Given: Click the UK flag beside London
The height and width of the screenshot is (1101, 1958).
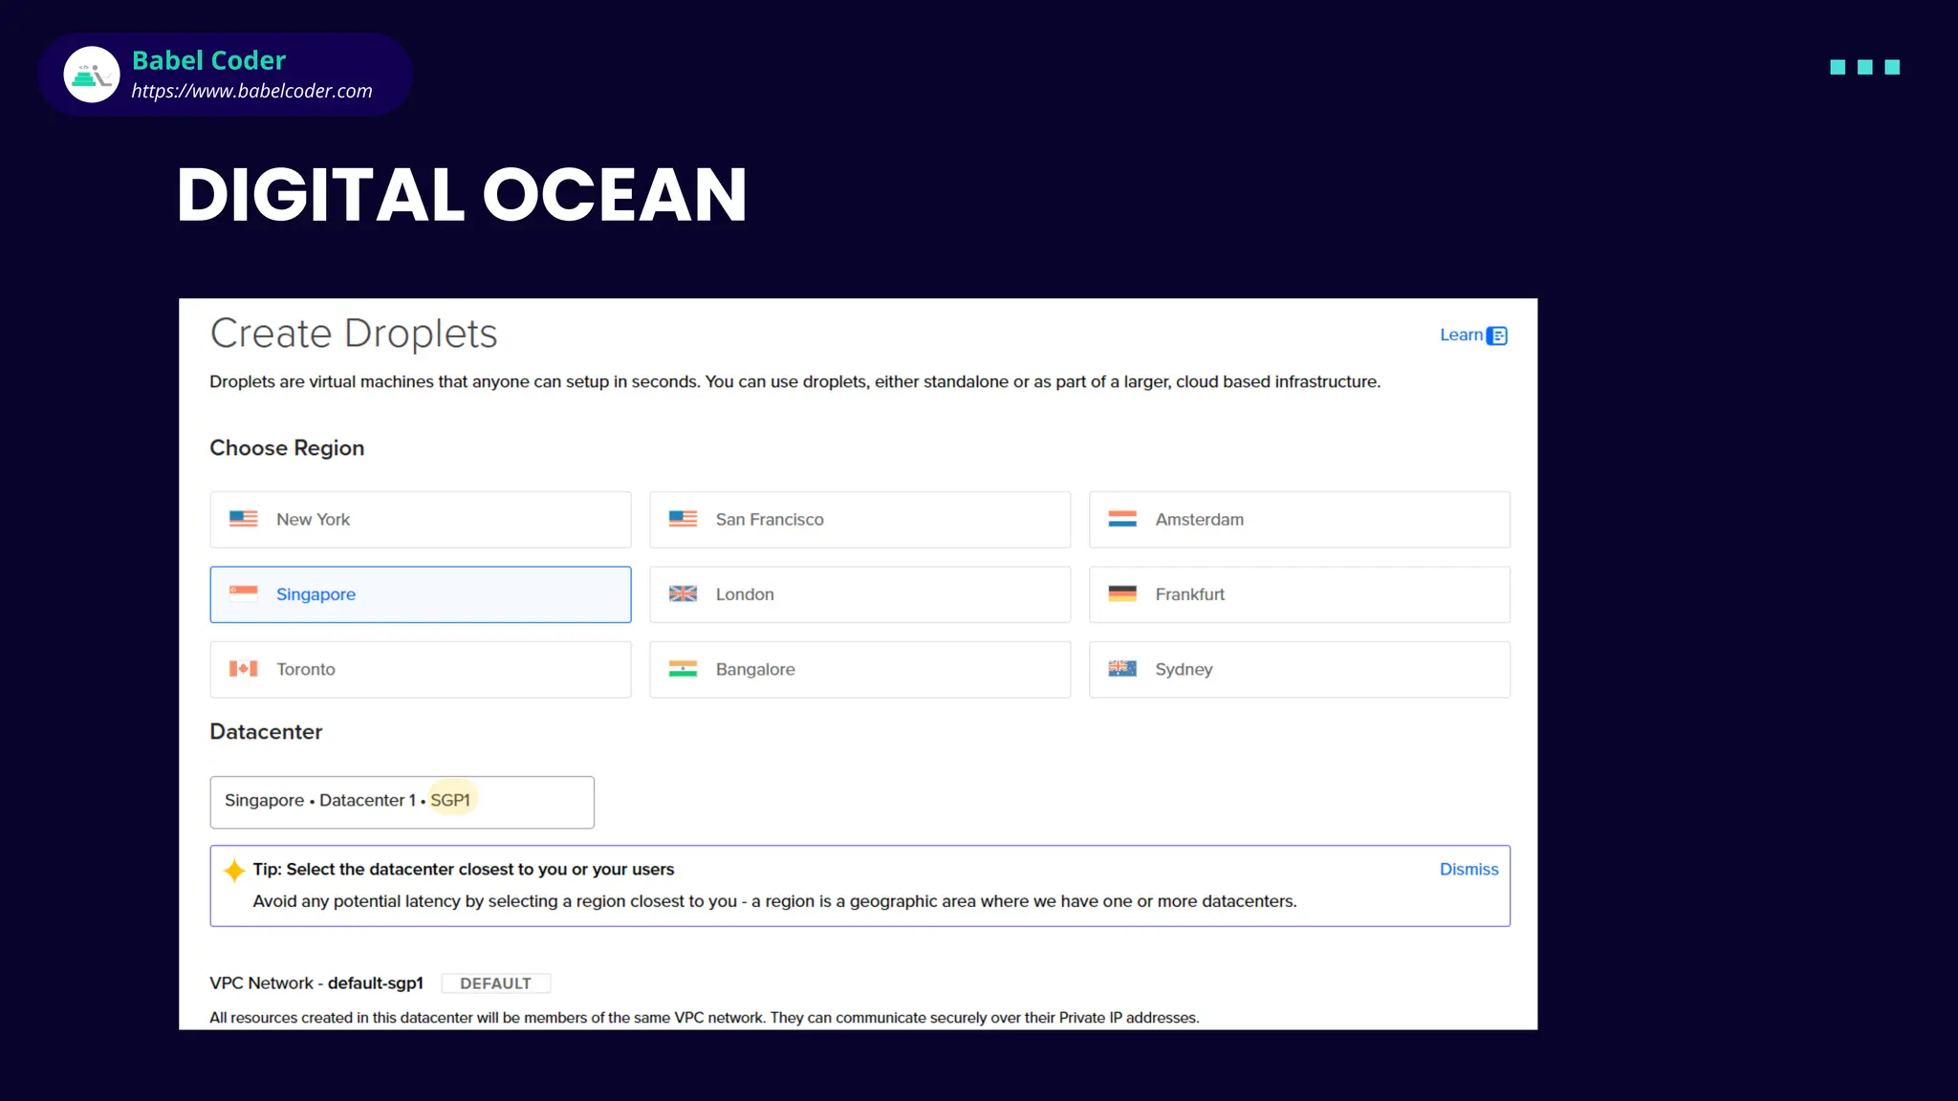Looking at the screenshot, I should pyautogui.click(x=683, y=594).
